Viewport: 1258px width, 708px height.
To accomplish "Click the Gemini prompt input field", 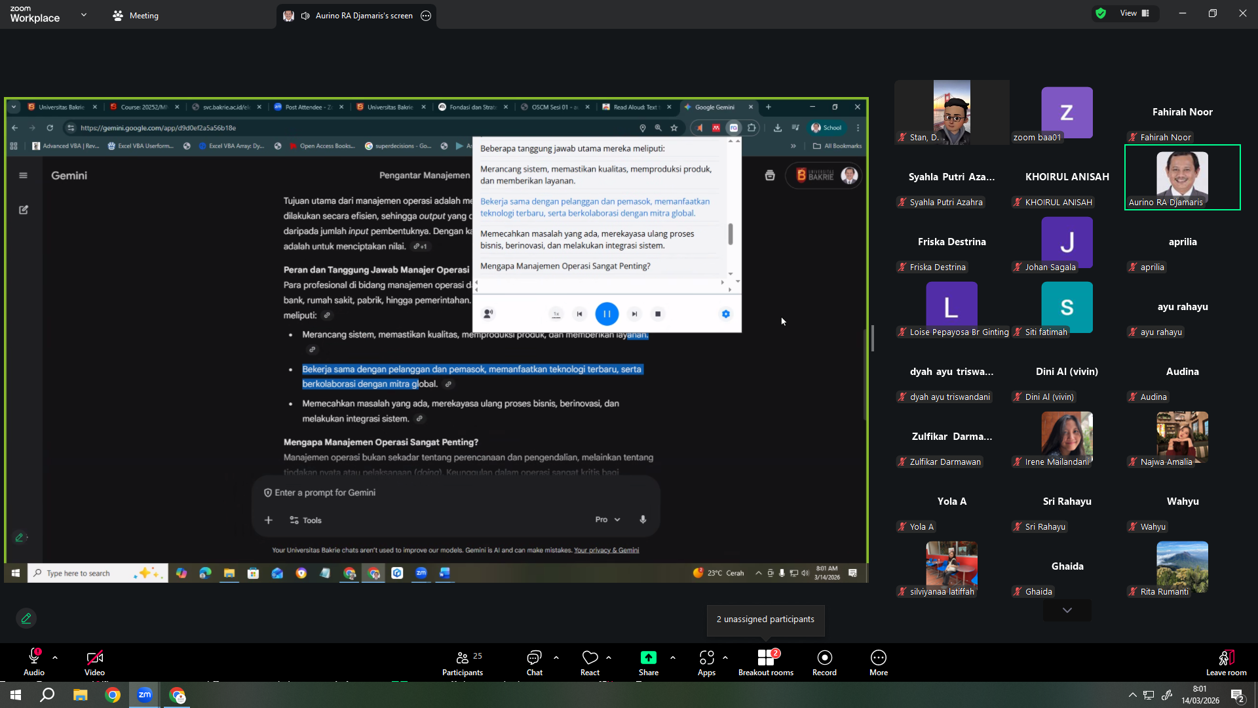I will (x=455, y=492).
